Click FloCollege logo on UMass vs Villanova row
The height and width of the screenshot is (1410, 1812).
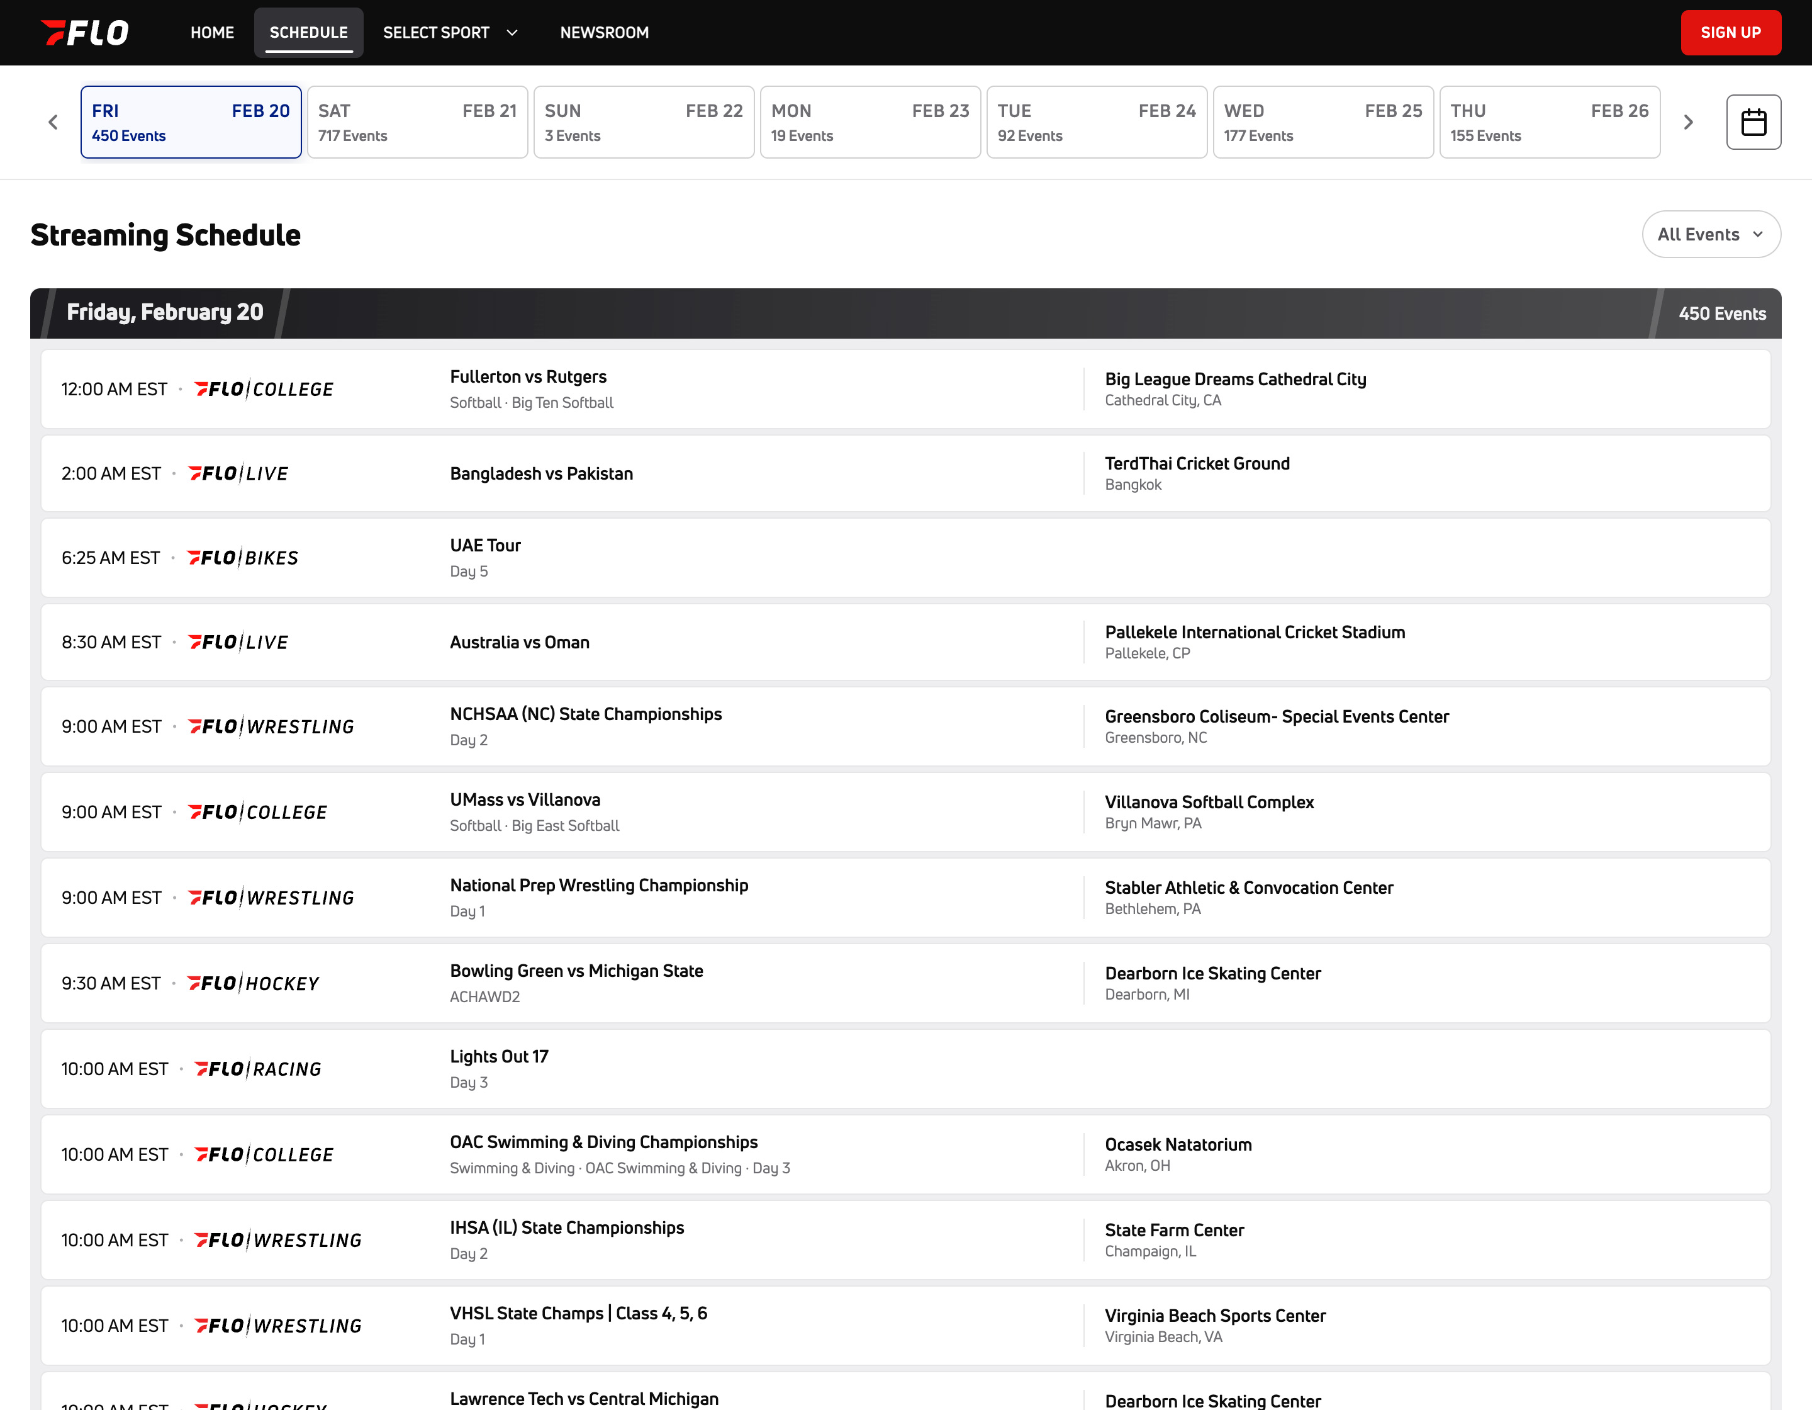pyautogui.click(x=258, y=813)
